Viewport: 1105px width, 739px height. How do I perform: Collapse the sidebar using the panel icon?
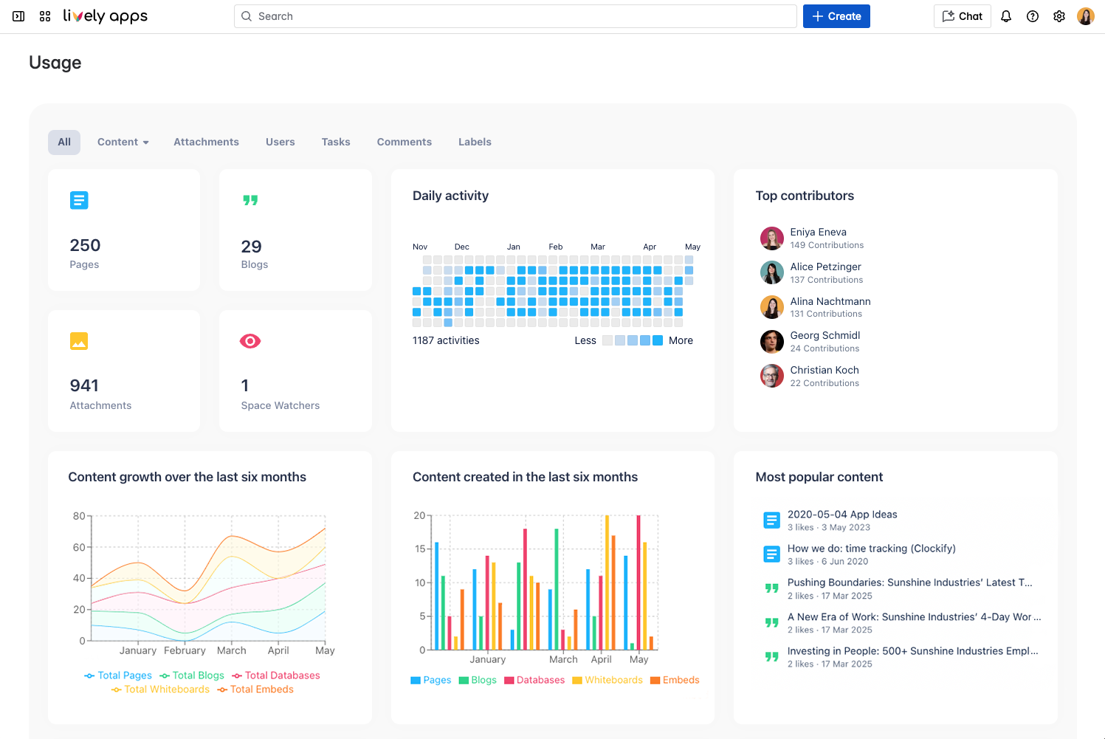coord(18,16)
